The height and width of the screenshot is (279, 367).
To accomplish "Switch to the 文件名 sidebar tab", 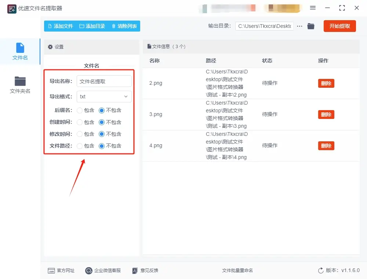I will coord(20,51).
